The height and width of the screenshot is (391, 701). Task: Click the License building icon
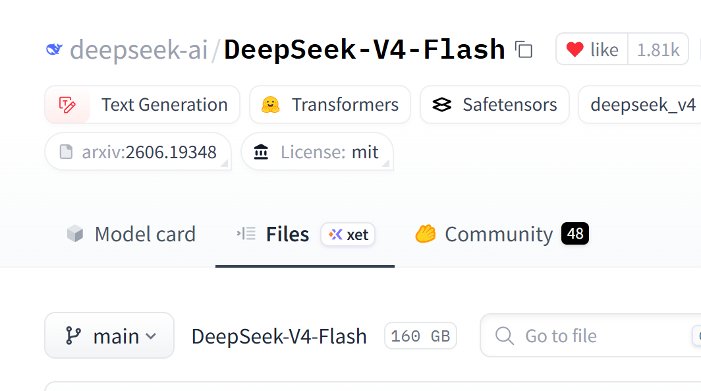[261, 152]
